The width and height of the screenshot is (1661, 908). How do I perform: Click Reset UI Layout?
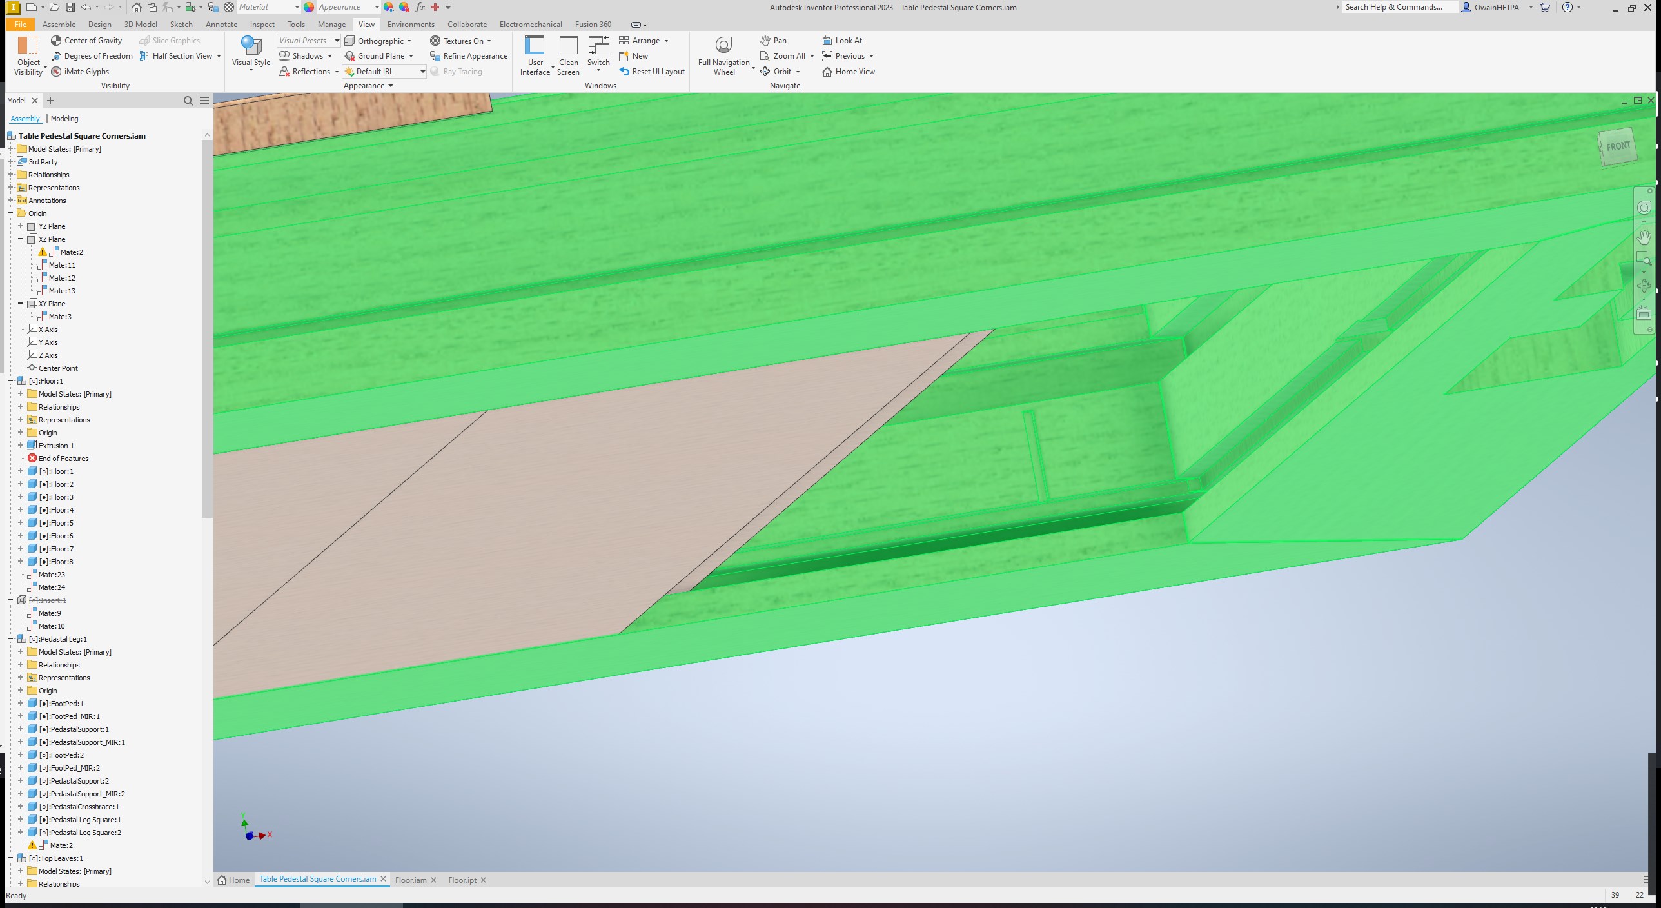652,72
